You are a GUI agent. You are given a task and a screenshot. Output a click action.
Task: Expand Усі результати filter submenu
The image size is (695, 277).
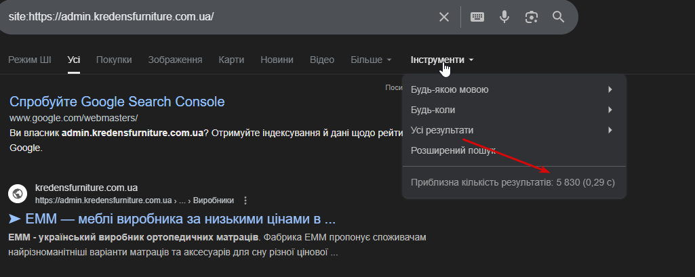pos(514,131)
